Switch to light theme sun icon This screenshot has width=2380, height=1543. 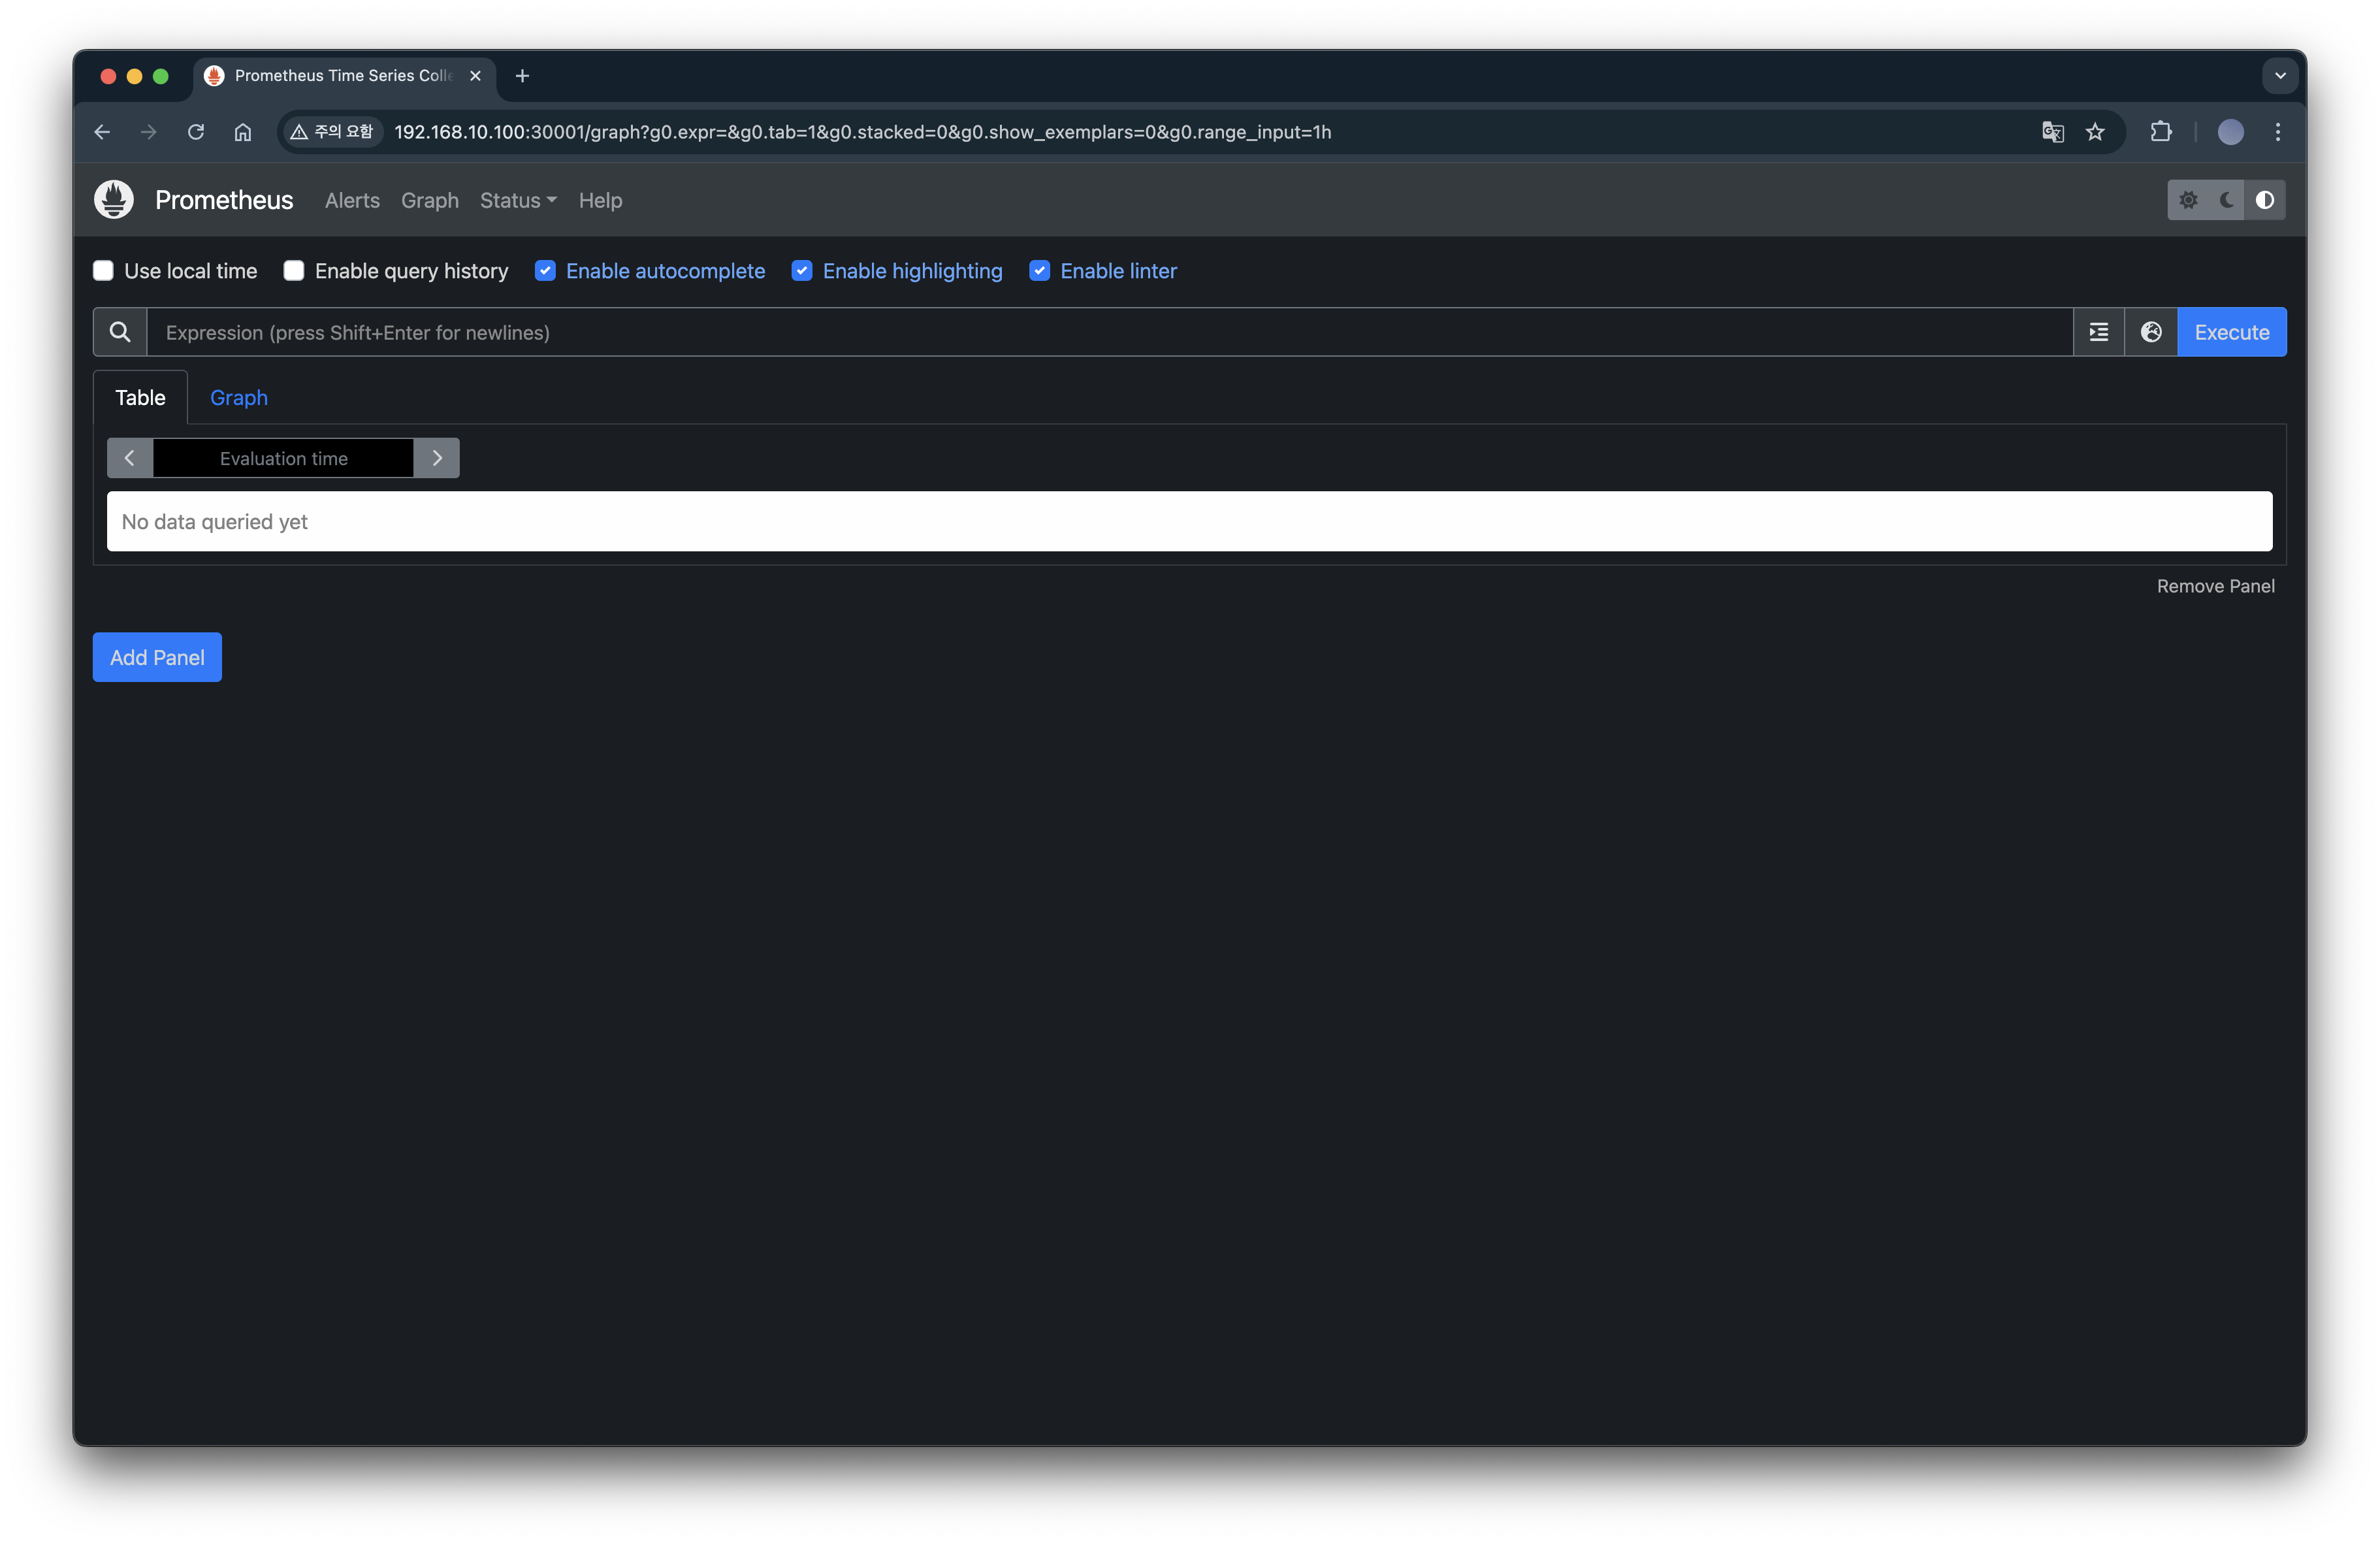click(2188, 200)
